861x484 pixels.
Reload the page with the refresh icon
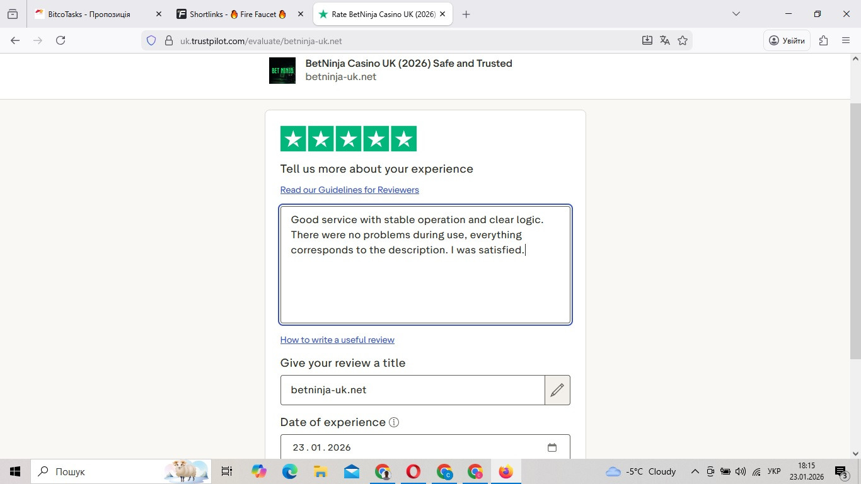pyautogui.click(x=61, y=40)
